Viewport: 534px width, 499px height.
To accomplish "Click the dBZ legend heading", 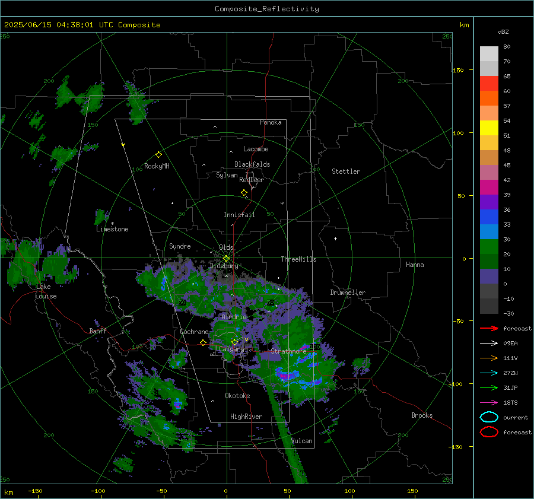I will (503, 31).
